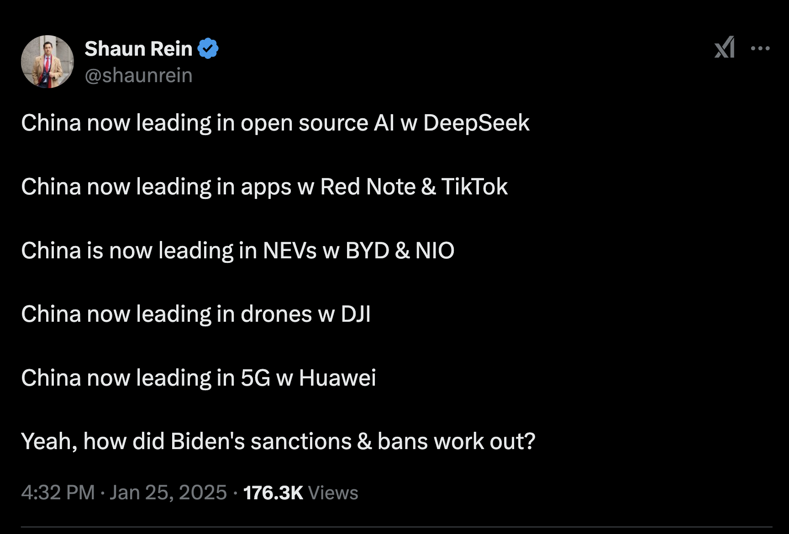
Task: Click the blue verified badge
Action: point(208,48)
